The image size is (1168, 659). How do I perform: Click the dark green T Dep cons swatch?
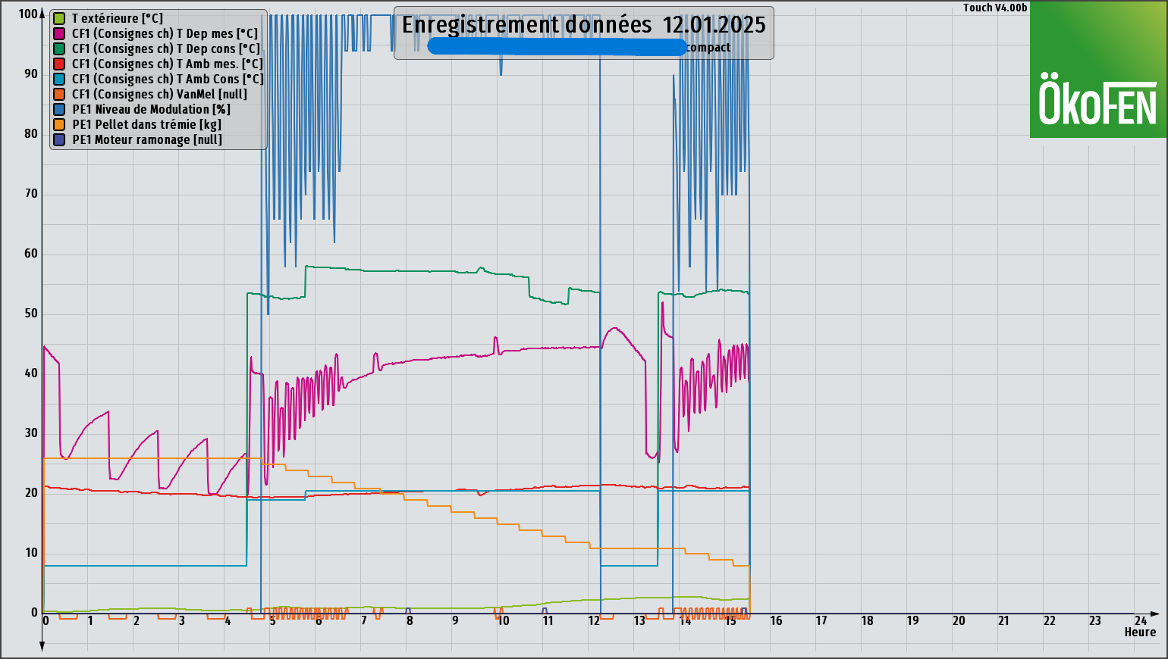59,48
